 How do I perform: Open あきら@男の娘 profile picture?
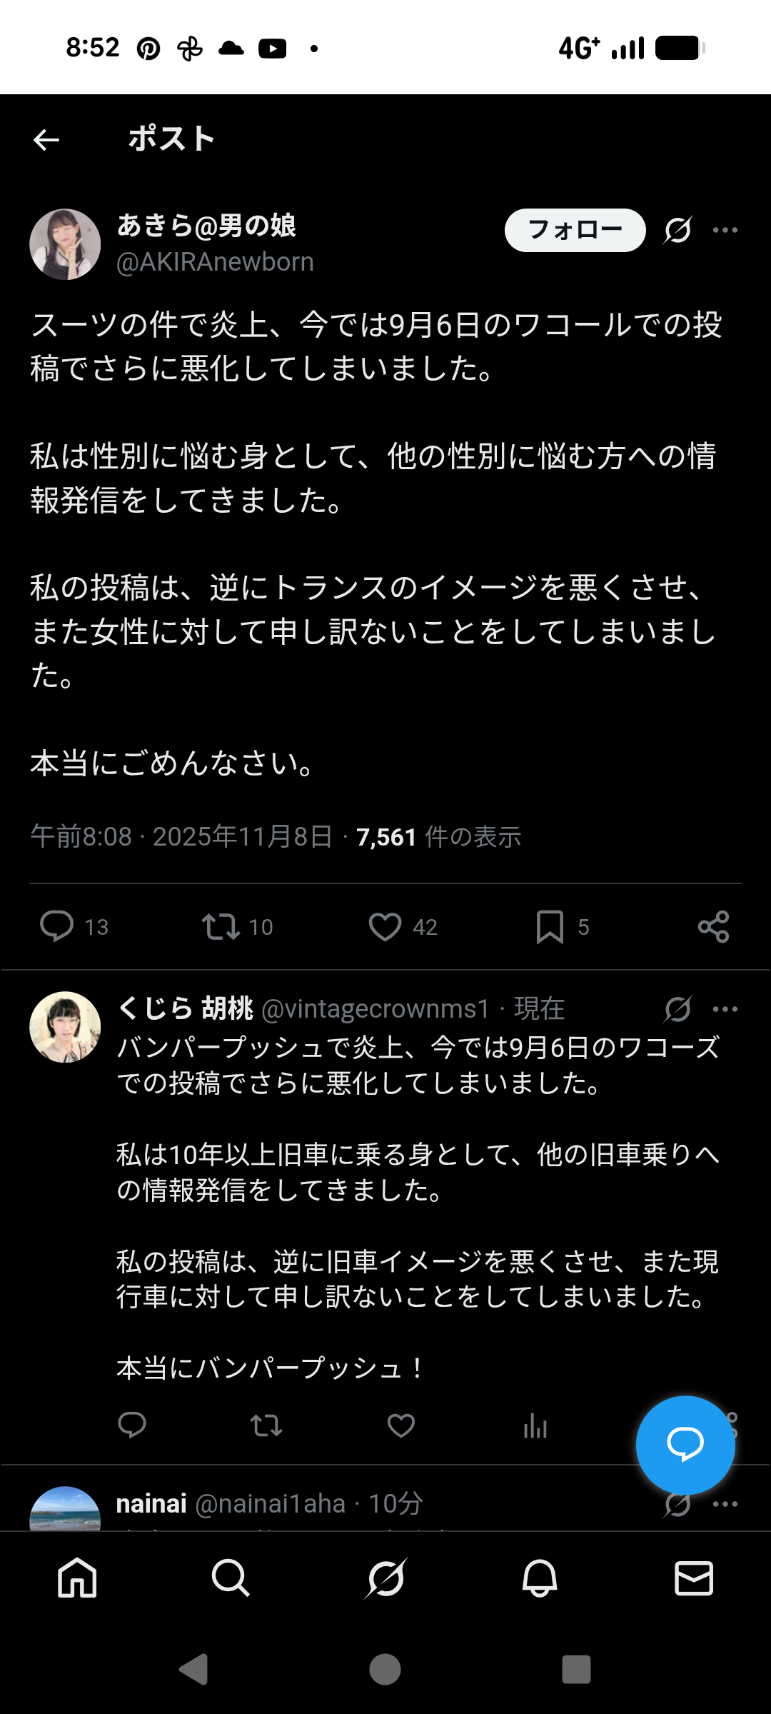[65, 244]
